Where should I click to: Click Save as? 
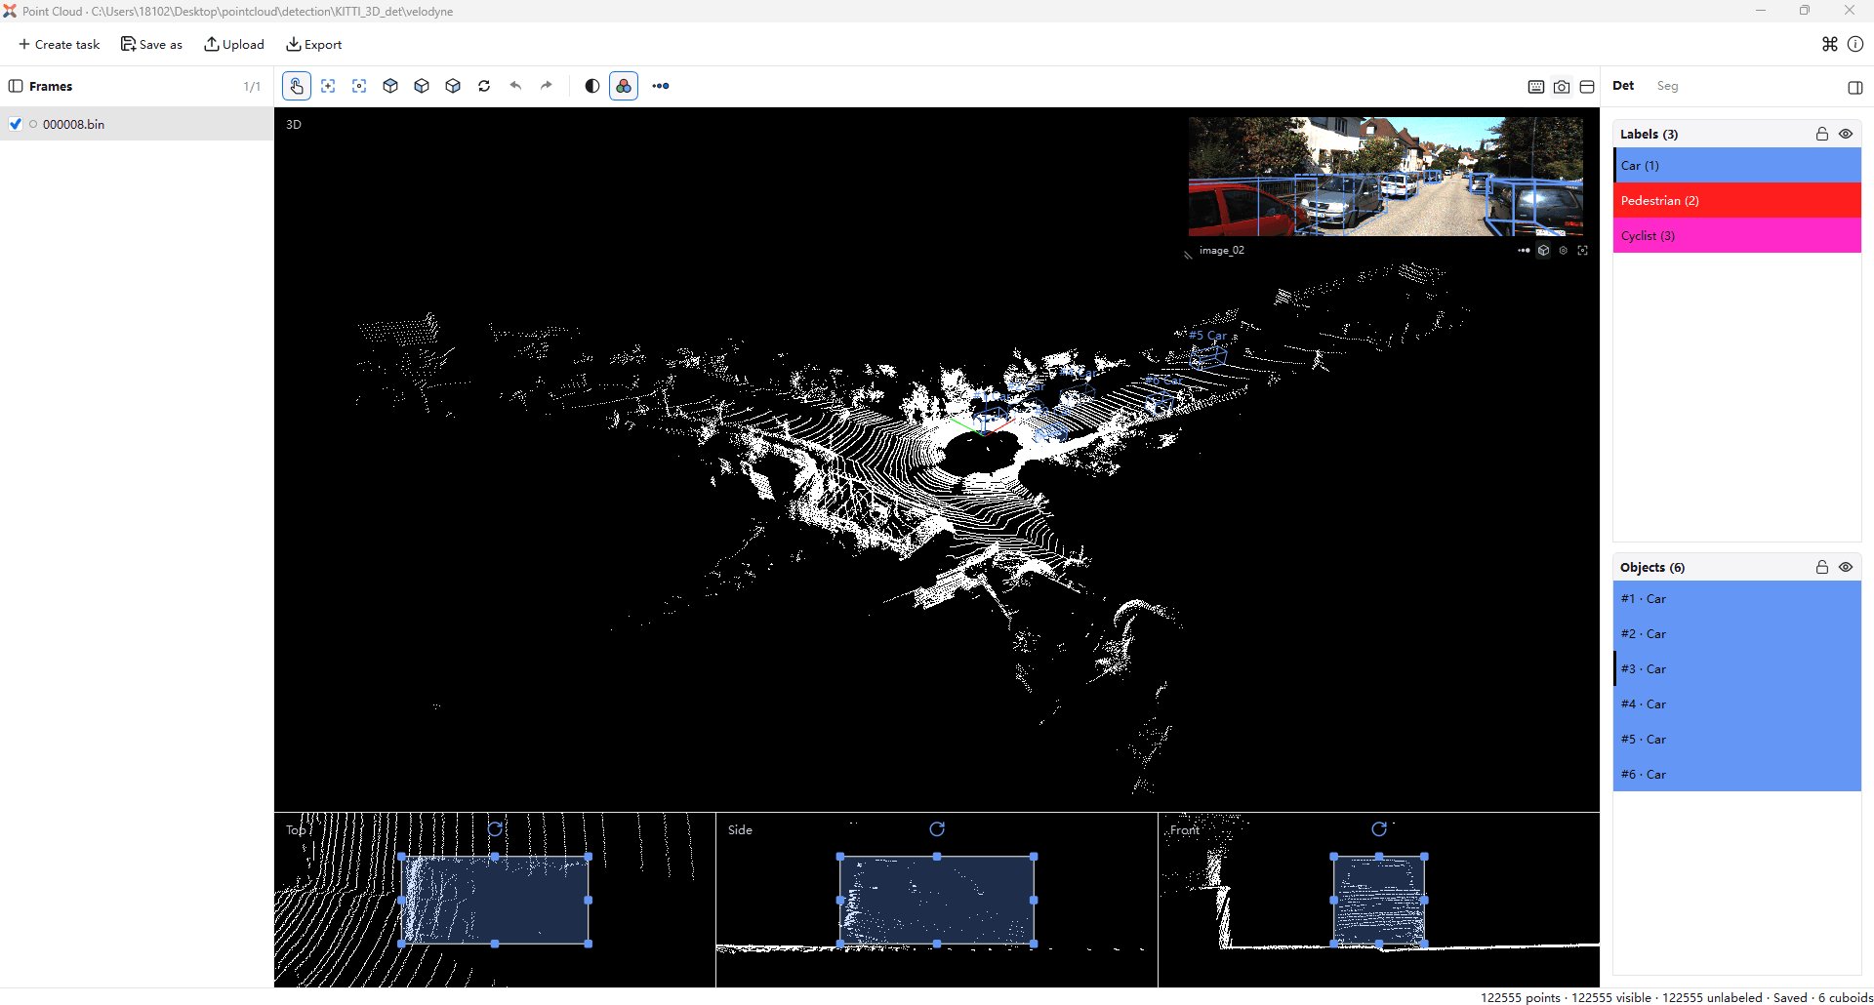coord(151,44)
